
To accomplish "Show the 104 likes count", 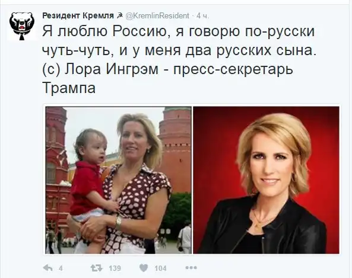I will (x=160, y=268).
